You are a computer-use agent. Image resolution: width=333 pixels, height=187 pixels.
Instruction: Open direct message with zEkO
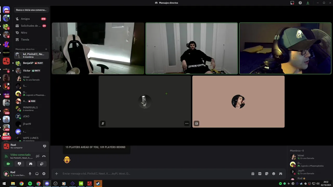coord(31,116)
